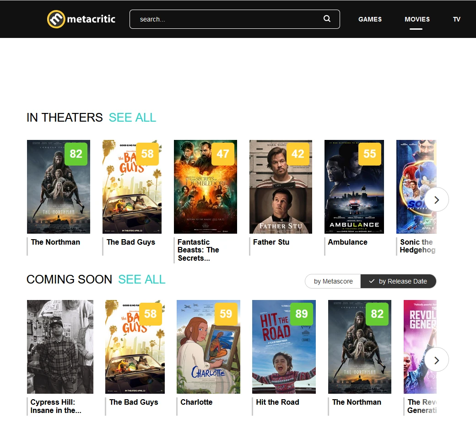Open The Bad Guys poster under Coming Soon
This screenshot has height=423, width=476.
(135, 347)
